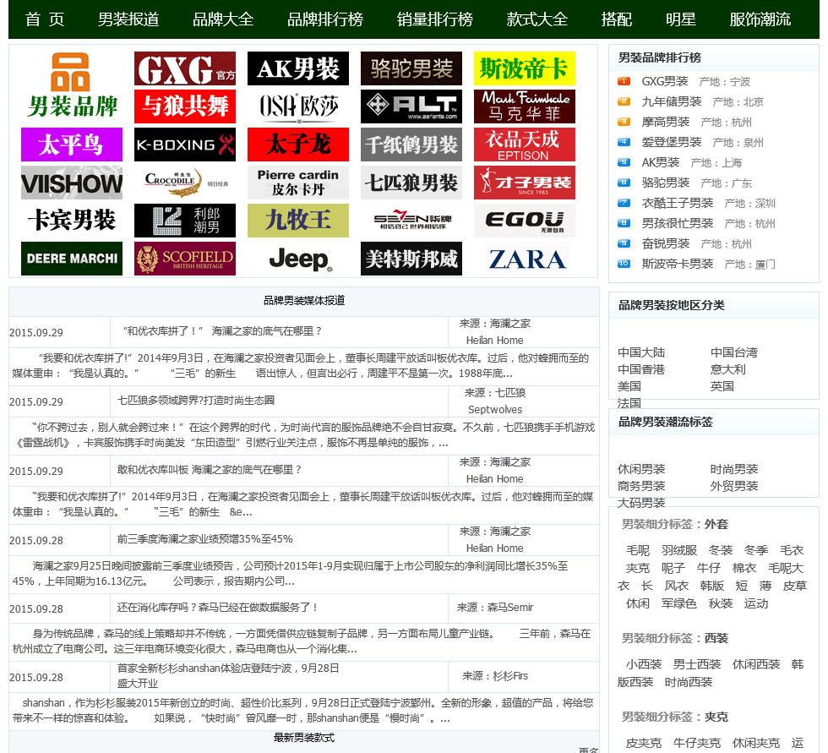Read 七匹狼多领域跨界?打造时尚生态圈 article

click(x=195, y=401)
